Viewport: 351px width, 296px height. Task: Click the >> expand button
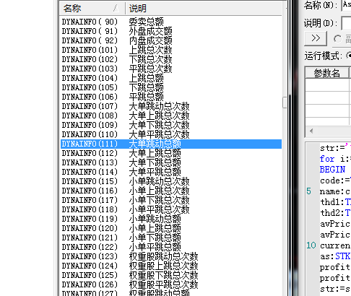click(316, 38)
